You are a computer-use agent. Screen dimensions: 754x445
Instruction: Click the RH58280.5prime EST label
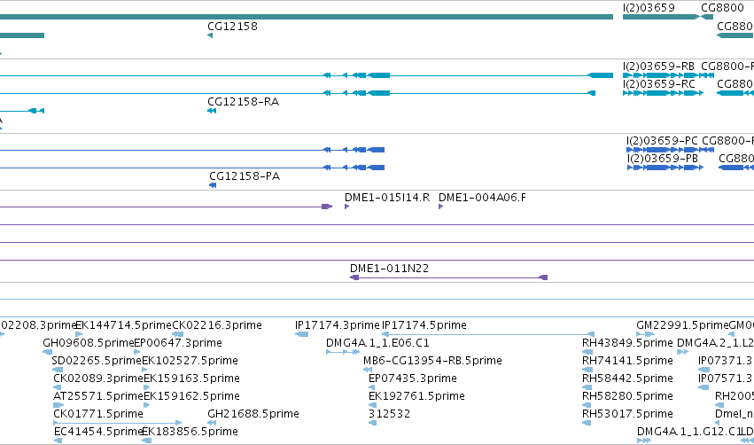[x=627, y=396]
